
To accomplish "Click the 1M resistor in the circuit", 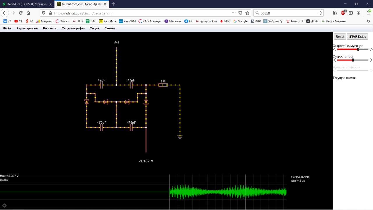I will [163, 85].
